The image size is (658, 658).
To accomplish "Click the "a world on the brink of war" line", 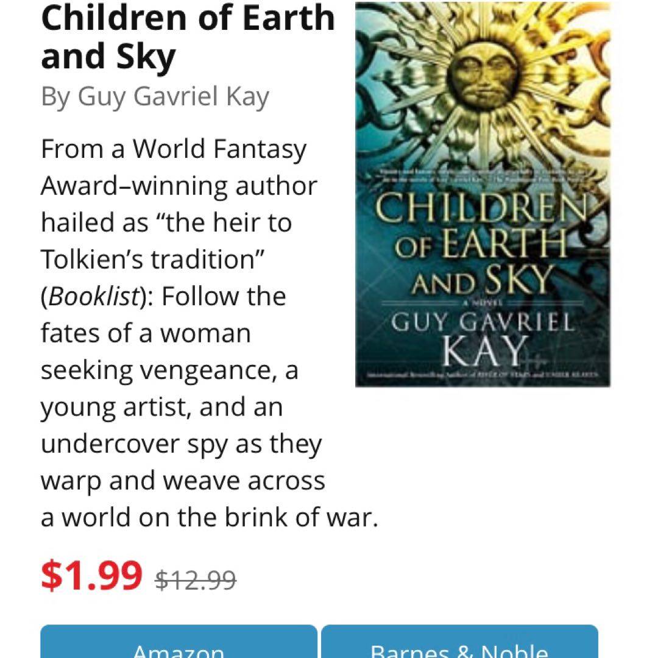I will 209,518.
